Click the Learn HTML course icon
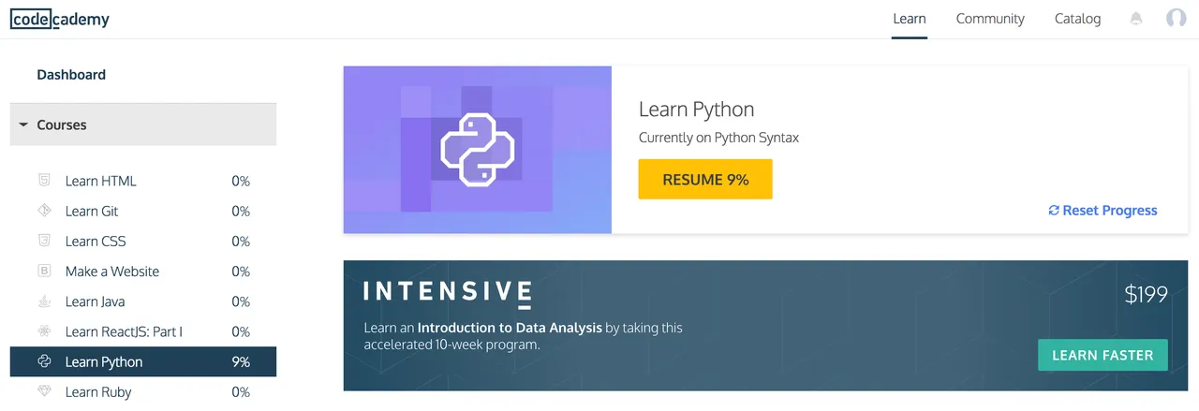 click(x=43, y=181)
